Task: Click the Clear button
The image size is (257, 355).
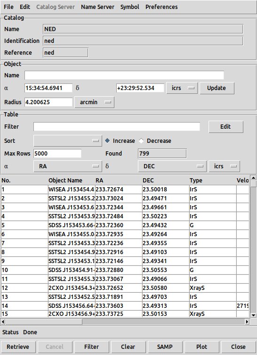Action: click(128, 347)
